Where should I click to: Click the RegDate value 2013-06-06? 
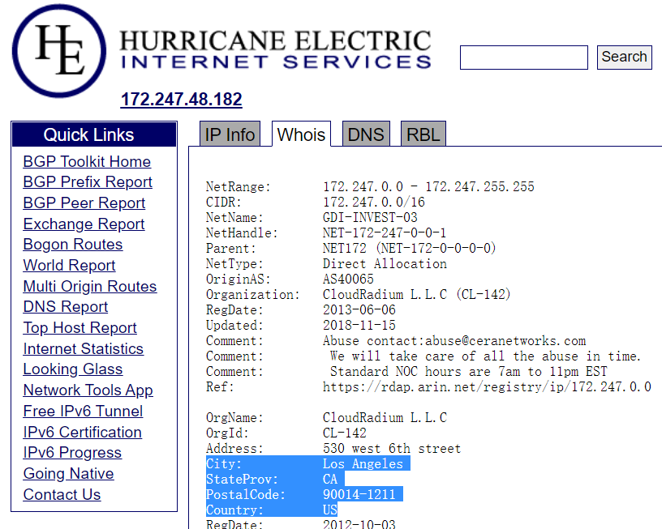359,310
